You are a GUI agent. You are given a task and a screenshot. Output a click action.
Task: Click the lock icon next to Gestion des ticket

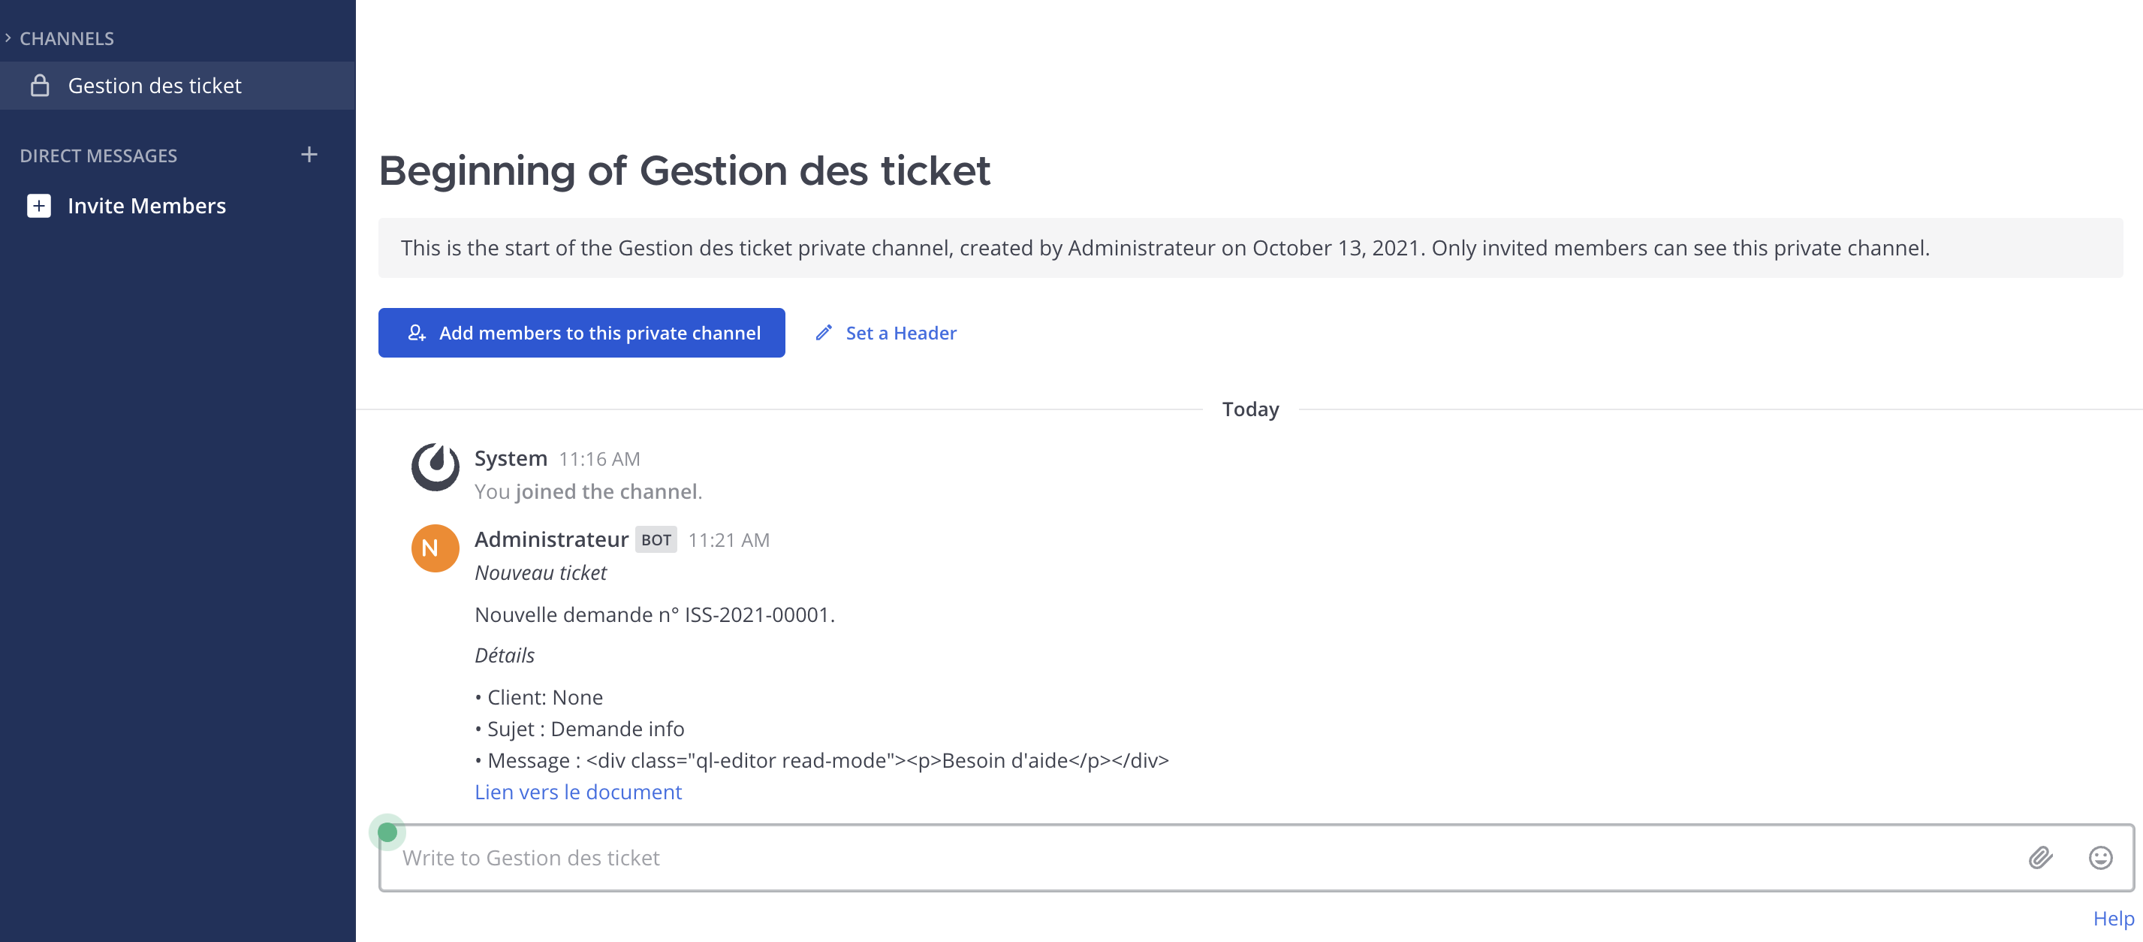click(x=38, y=85)
